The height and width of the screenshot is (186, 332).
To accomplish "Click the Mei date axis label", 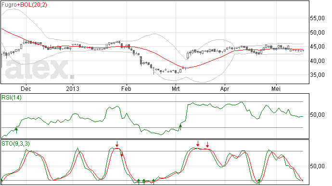I will tap(276, 89).
